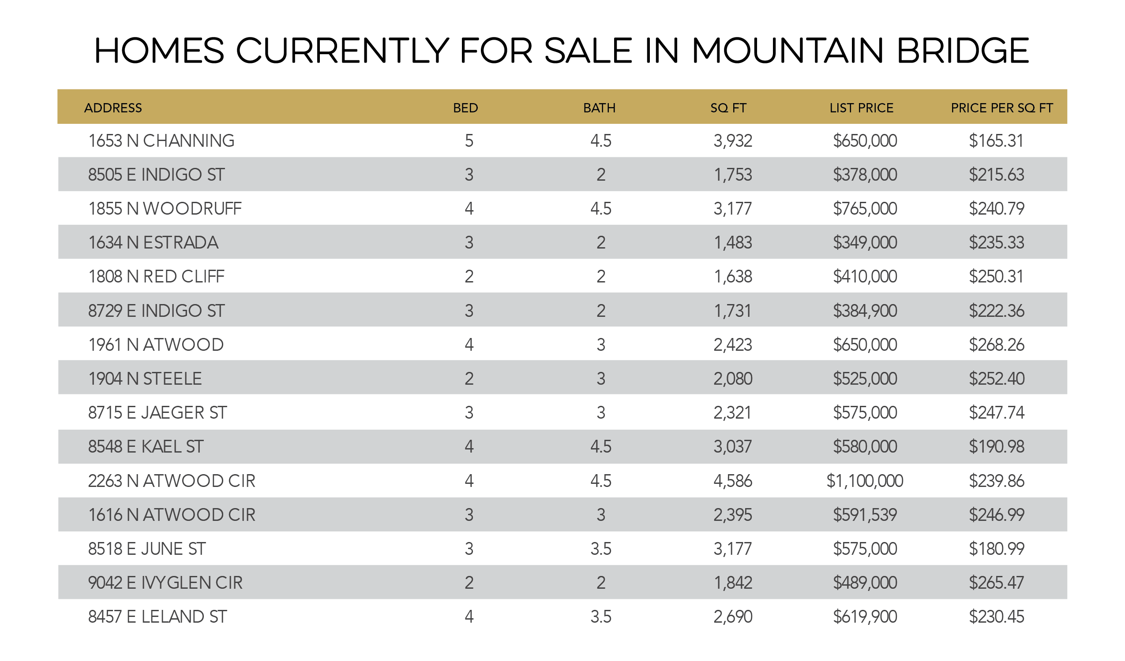
Task: Click the BED column header
Action: tap(465, 108)
